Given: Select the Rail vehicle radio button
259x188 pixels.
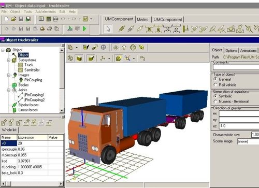Looking at the screenshot, I should coord(215,85).
